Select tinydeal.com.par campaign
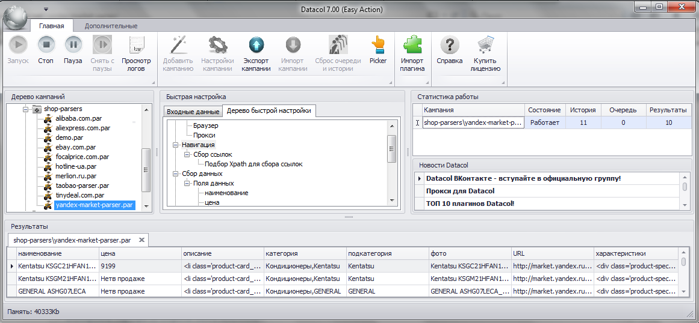 coord(80,196)
